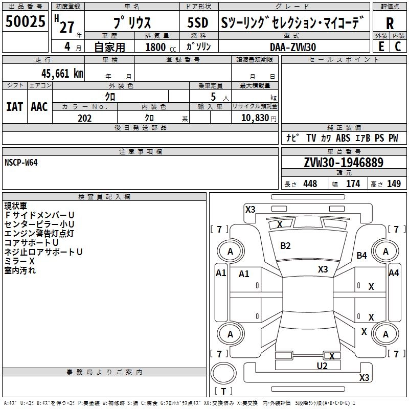
Task: Select the B4 damage mark on diagram
Action: (362, 255)
